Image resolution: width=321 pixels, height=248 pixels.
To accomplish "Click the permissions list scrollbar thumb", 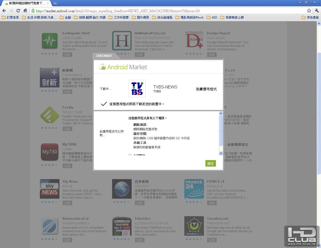I will click(x=221, y=130).
